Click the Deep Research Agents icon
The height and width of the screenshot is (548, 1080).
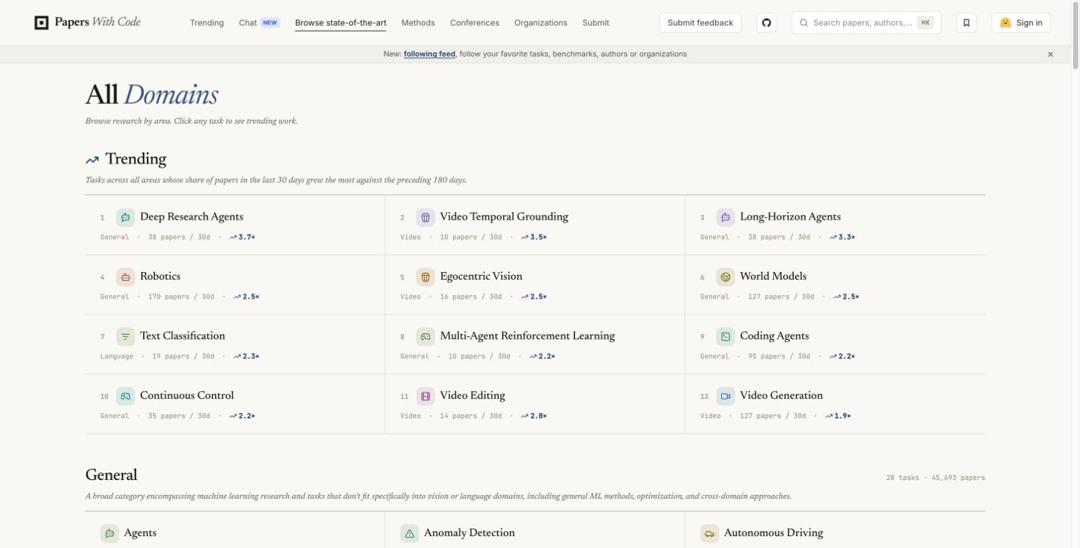(x=125, y=217)
